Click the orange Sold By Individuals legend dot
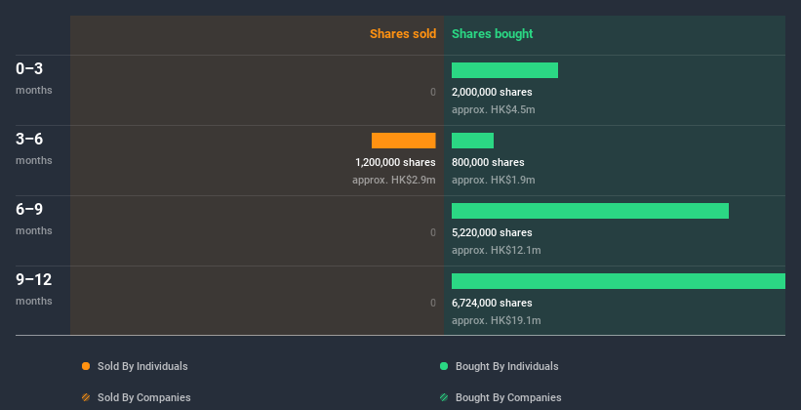Image resolution: width=801 pixels, height=410 pixels. click(86, 366)
